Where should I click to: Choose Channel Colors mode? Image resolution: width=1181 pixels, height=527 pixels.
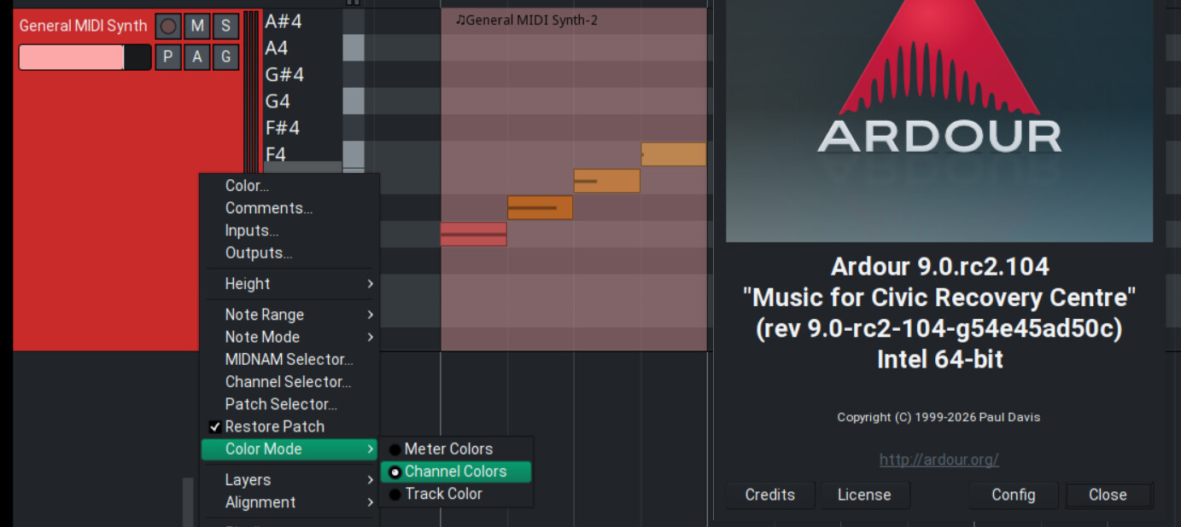[x=455, y=472]
